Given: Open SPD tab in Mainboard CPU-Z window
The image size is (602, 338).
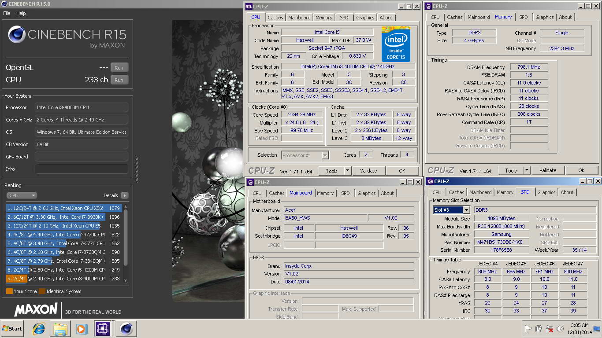Looking at the screenshot, I should (x=346, y=193).
